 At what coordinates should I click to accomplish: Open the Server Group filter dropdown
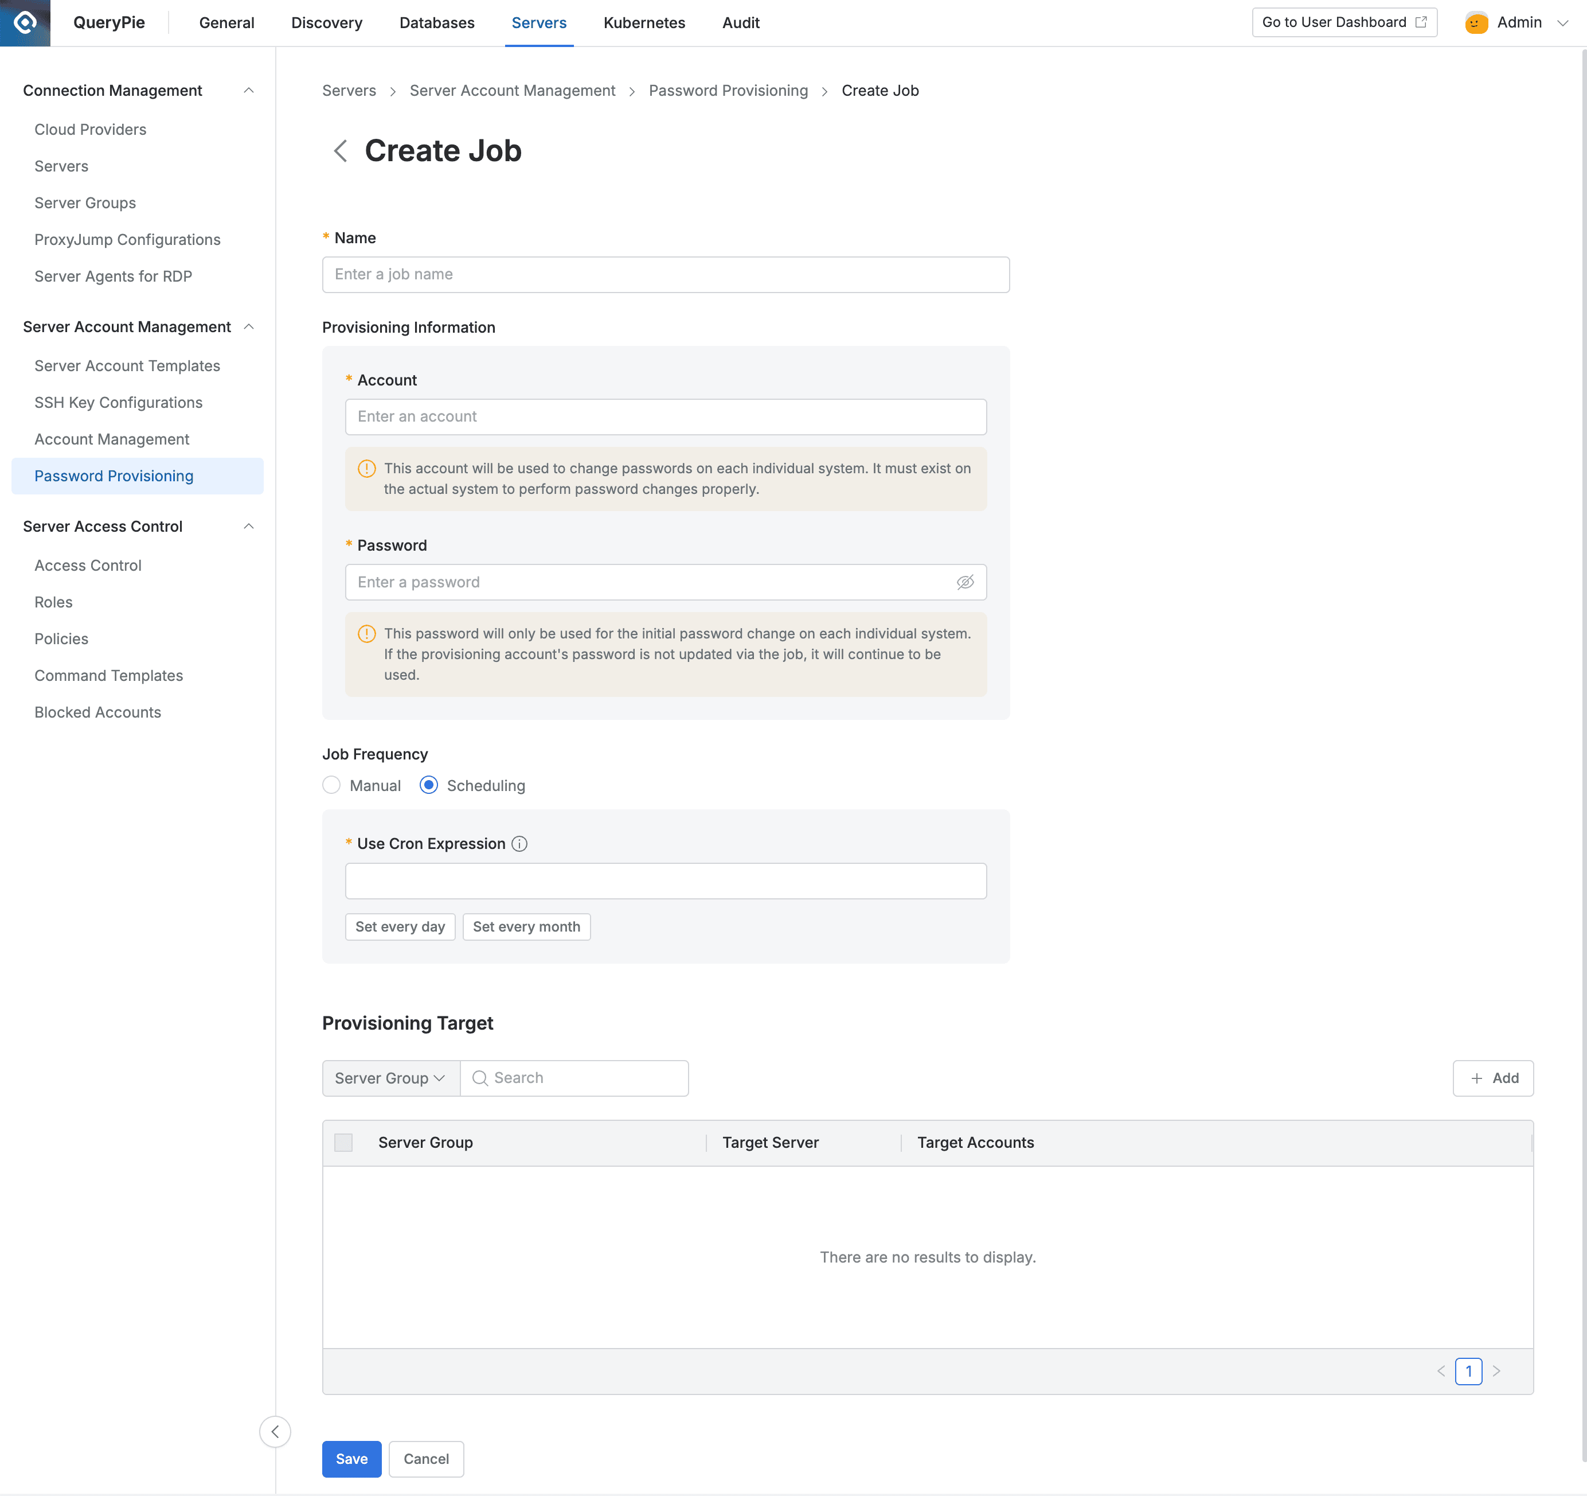click(390, 1077)
